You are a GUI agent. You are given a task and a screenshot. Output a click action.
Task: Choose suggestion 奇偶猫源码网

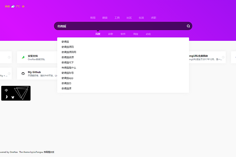[123, 52]
